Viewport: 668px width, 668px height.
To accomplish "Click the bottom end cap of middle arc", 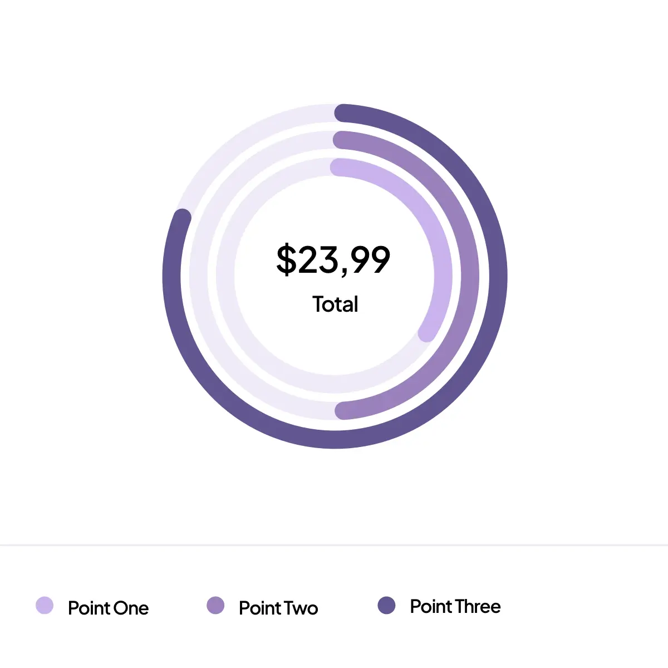I will tap(344, 411).
